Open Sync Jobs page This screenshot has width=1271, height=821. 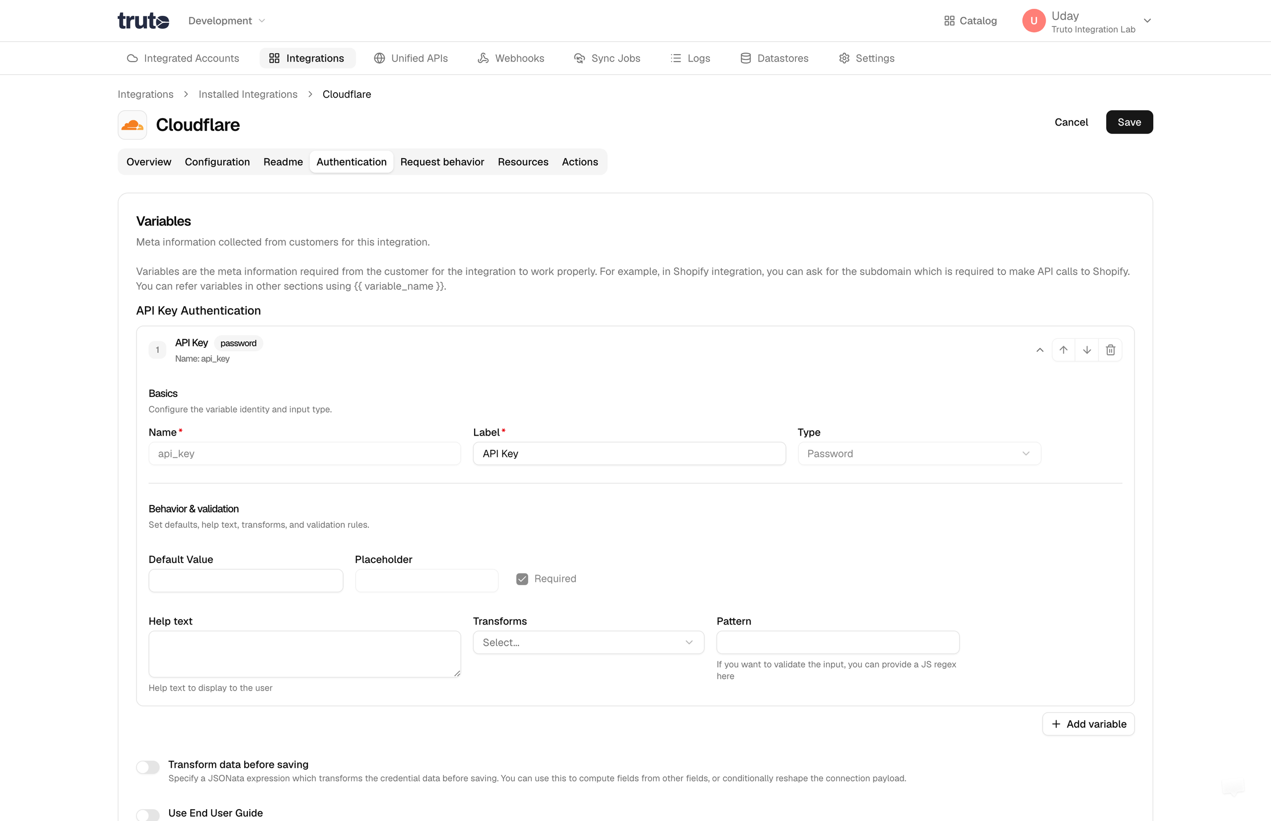pyautogui.click(x=607, y=58)
